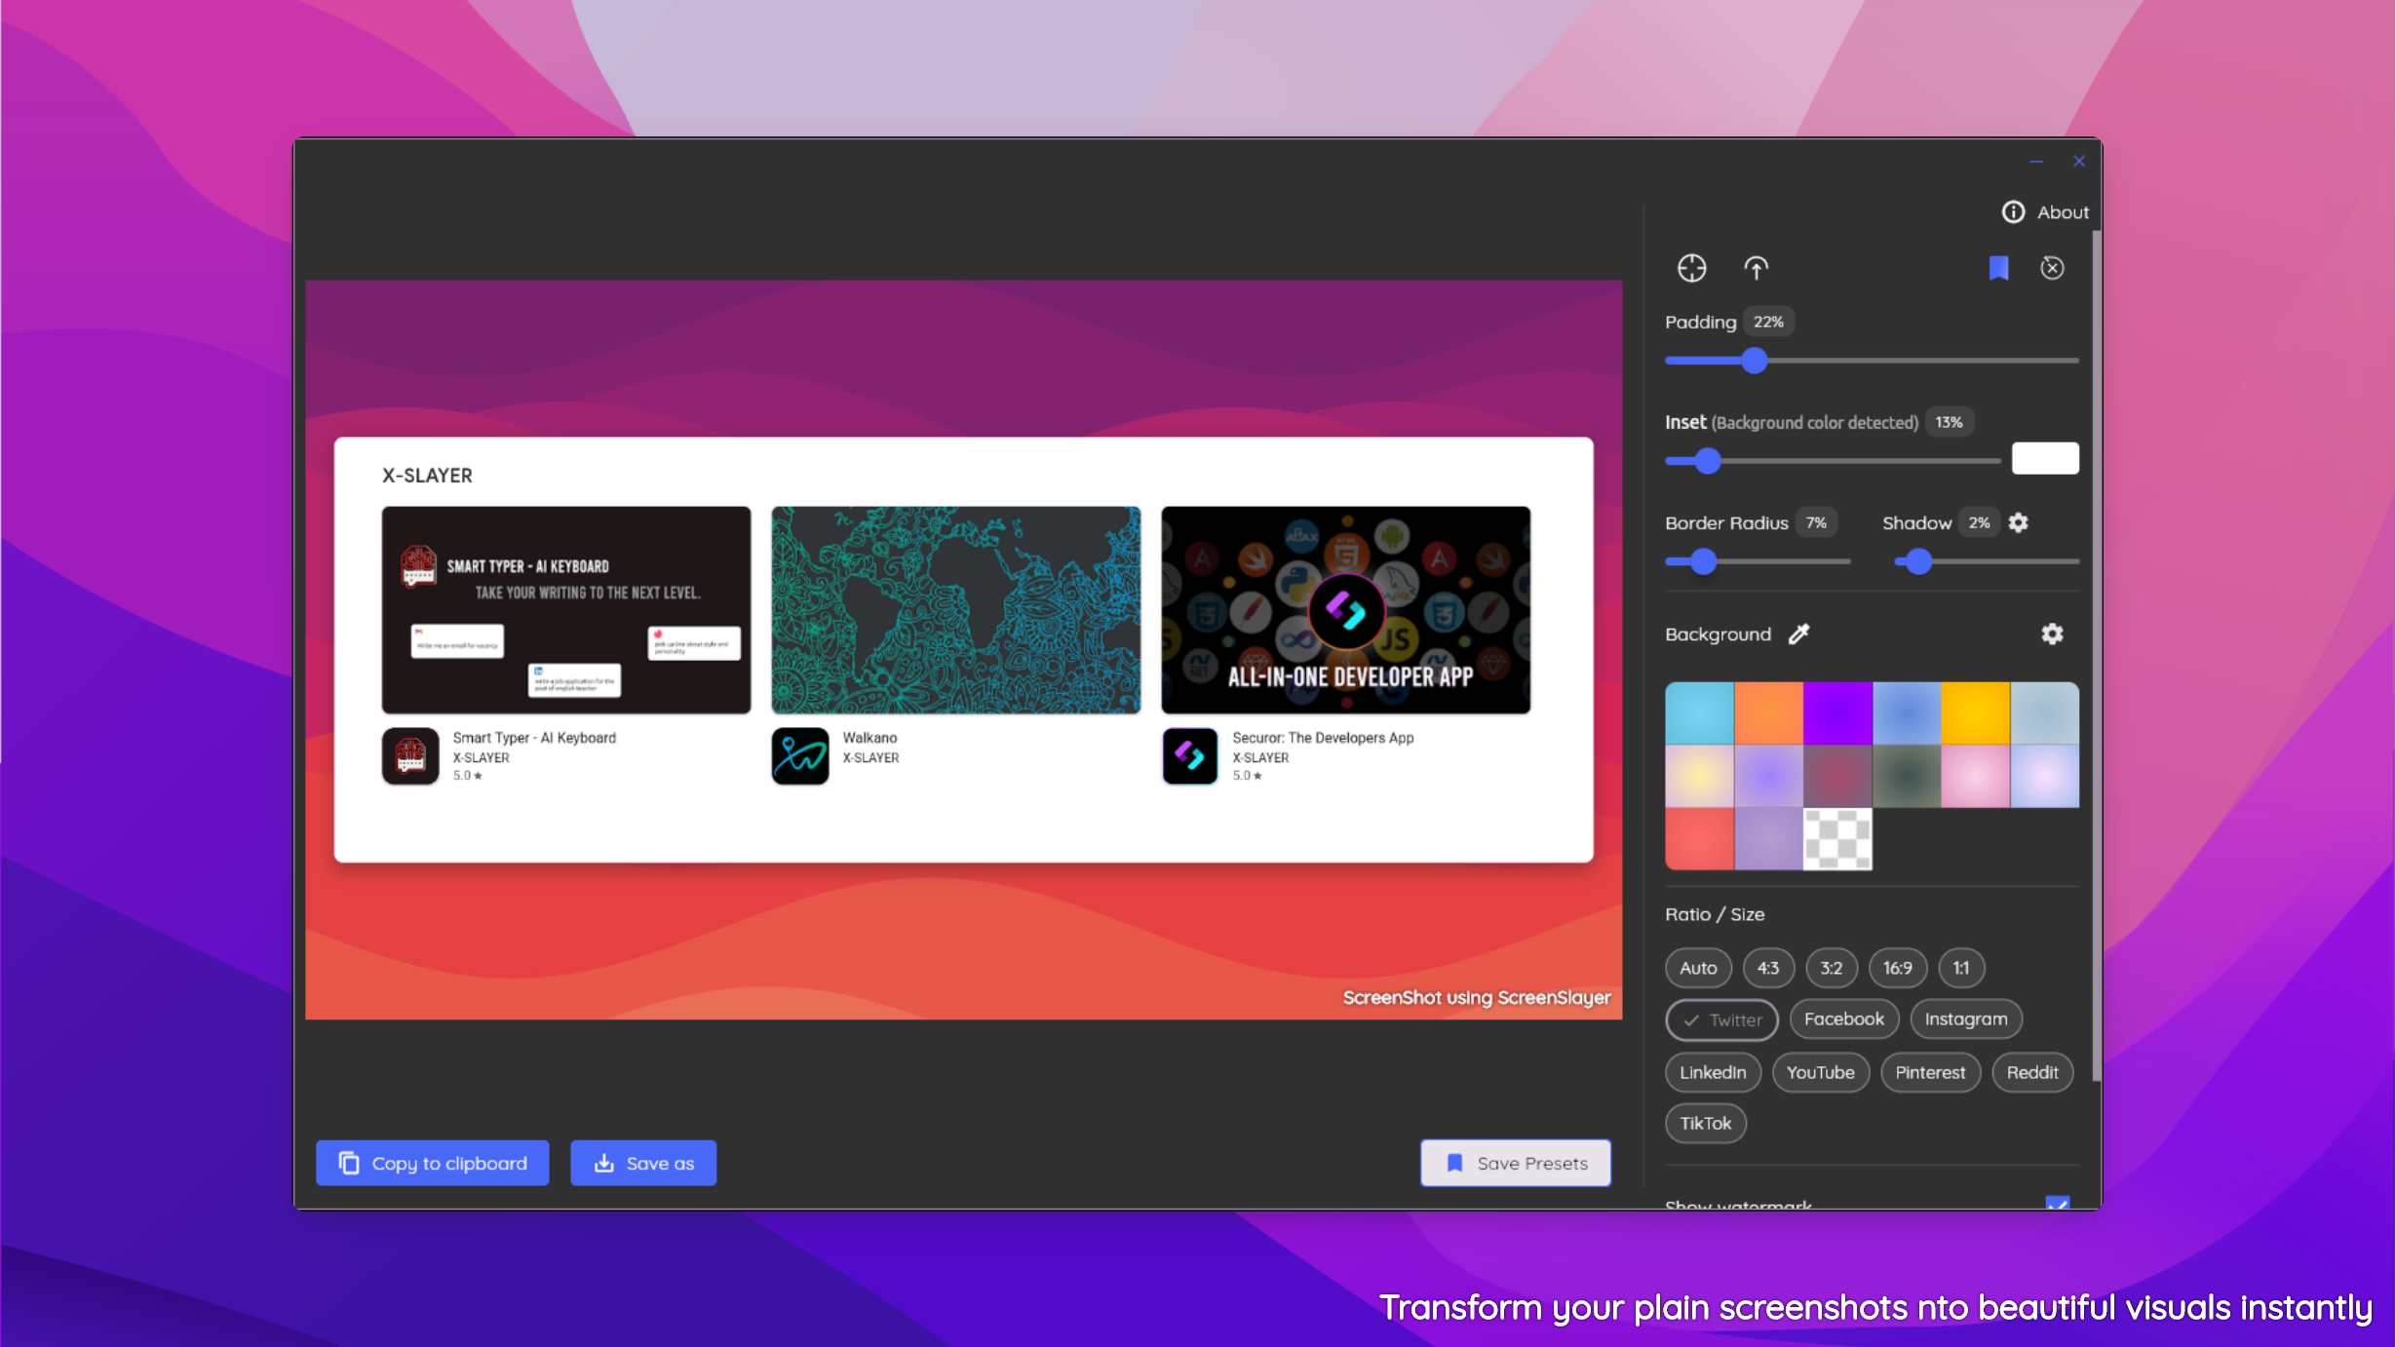
Task: Select the orange background swatch
Action: pos(1768,713)
